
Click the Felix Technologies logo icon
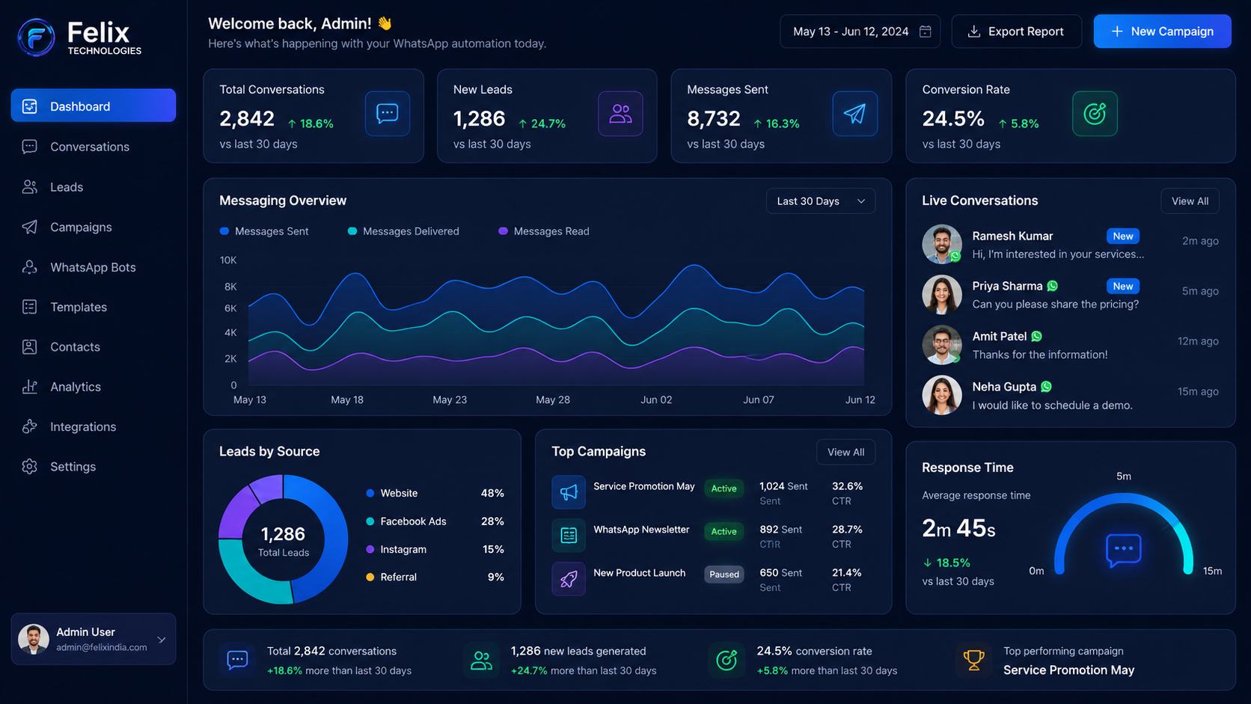[x=36, y=37]
